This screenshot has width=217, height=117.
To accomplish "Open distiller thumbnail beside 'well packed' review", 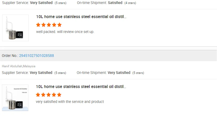I will (x=15, y=28).
